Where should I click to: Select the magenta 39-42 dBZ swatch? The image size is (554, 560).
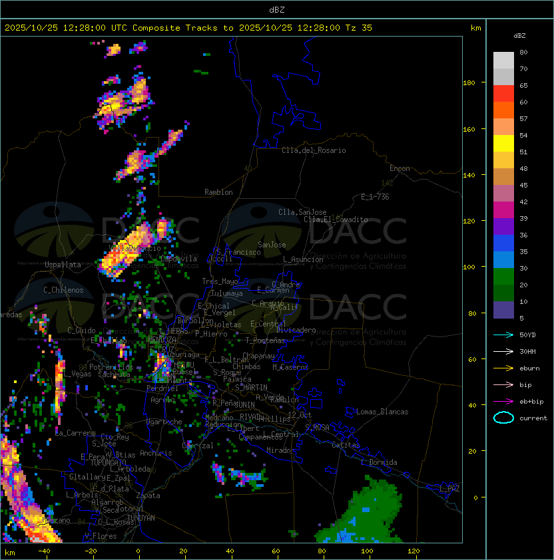click(x=503, y=210)
